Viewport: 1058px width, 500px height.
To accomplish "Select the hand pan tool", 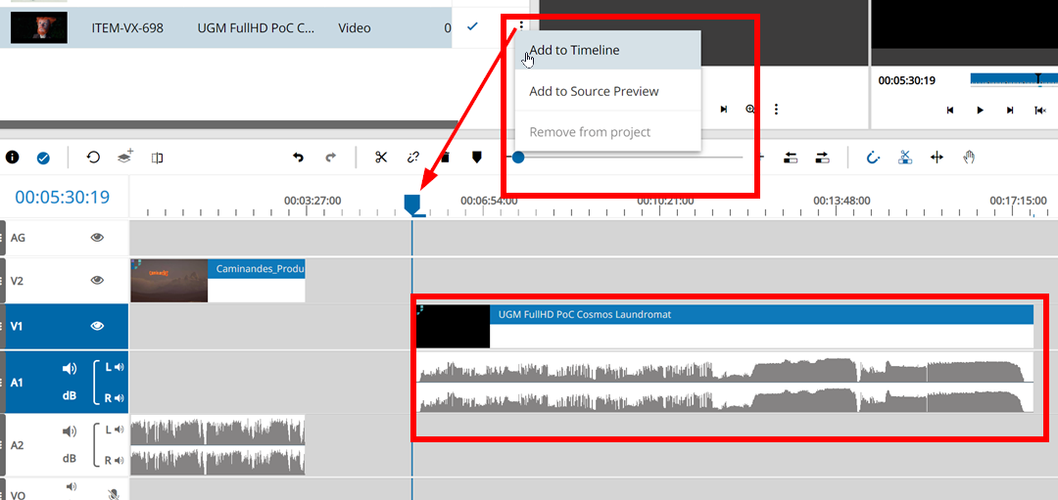I will click(969, 157).
